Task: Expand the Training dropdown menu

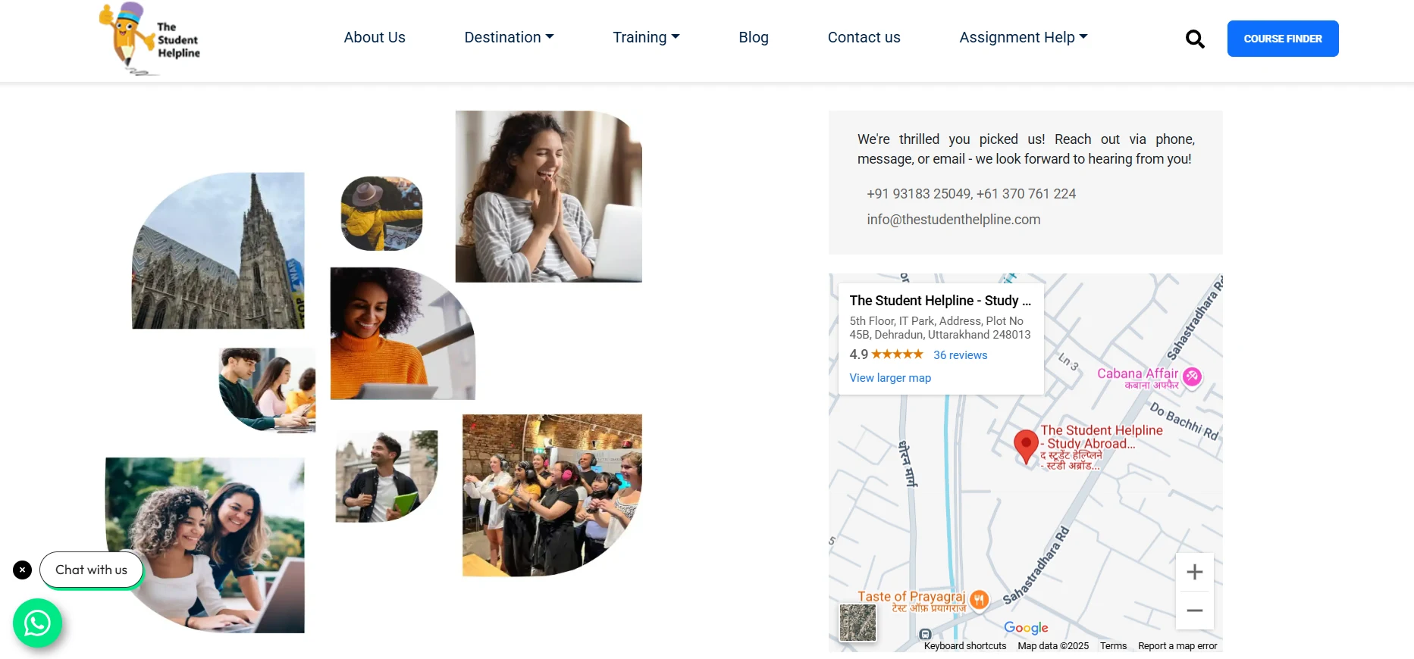Action: 646,37
